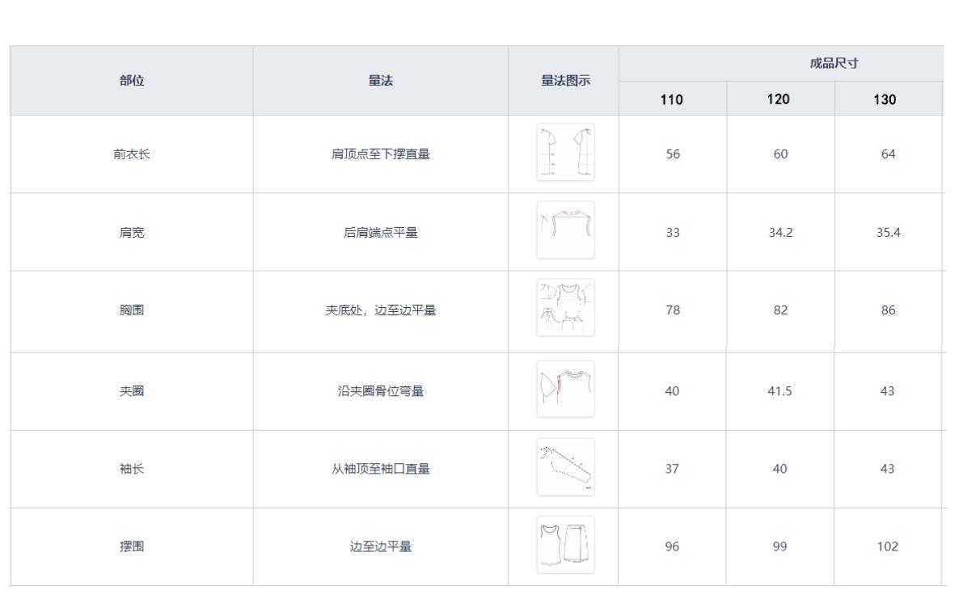
Task: Select the 从袖顶至袖口直量 method cell
Action: point(381,469)
